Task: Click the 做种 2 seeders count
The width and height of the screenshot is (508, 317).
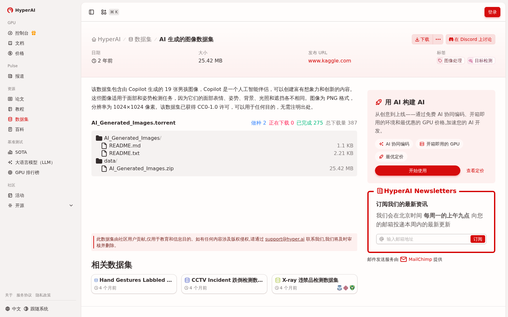Action: click(258, 123)
